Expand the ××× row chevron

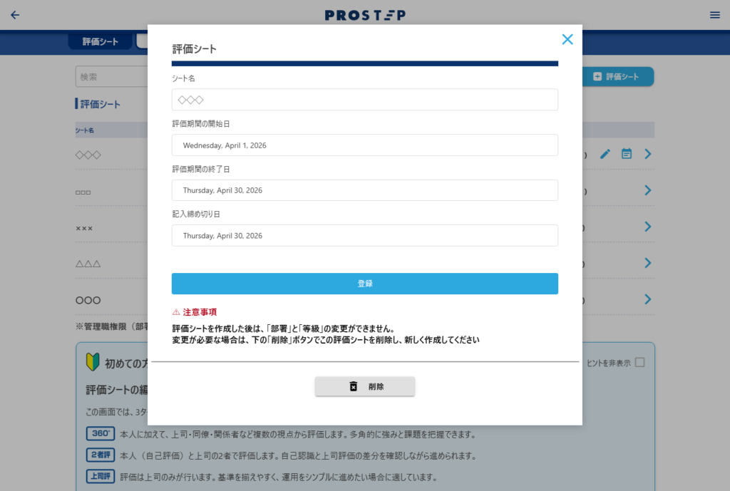click(647, 227)
